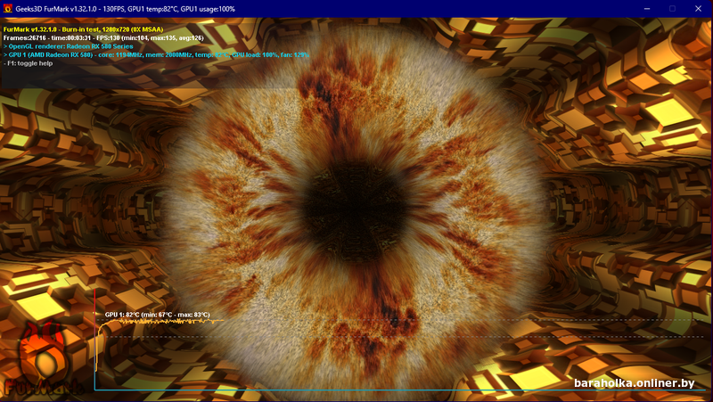Click the title bar text 'Geeks3D FurMark v1.32.1.0'
Screen dimensions: 713x402
56,9
